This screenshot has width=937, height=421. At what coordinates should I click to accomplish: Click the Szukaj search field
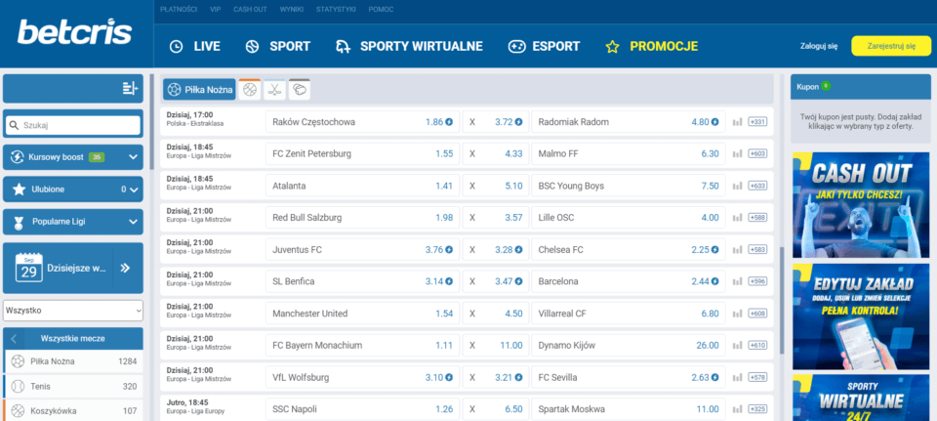(x=73, y=126)
